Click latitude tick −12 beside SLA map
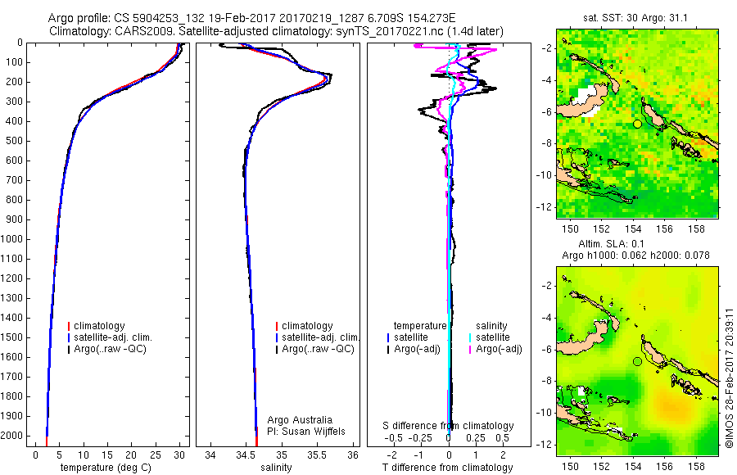The width and height of the screenshot is (737, 475). click(x=545, y=445)
